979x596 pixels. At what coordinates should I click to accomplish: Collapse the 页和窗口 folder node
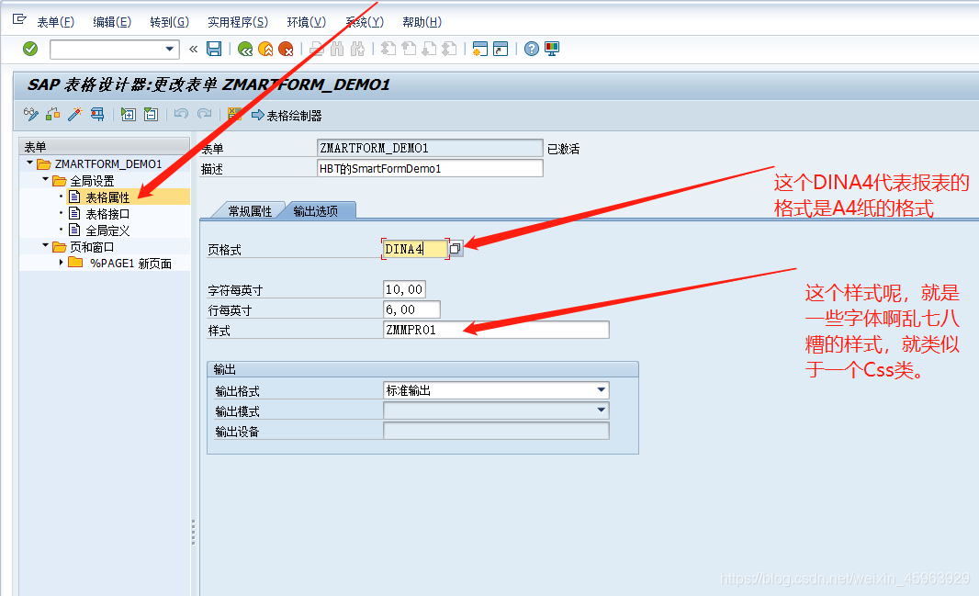pyautogui.click(x=45, y=246)
